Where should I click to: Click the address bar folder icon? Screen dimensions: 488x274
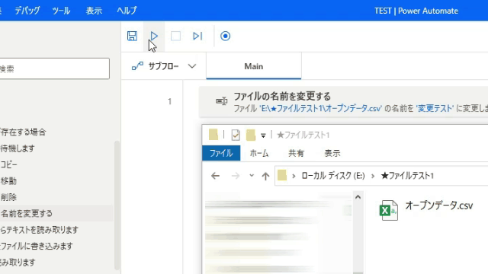pos(282,175)
